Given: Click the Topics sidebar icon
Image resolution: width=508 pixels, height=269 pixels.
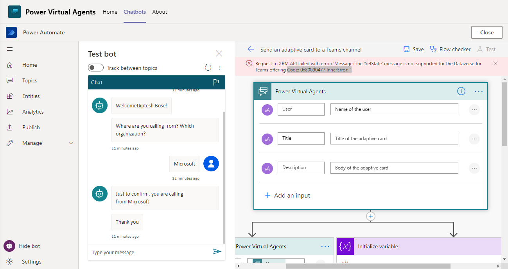Looking at the screenshot, I should pyautogui.click(x=10, y=80).
